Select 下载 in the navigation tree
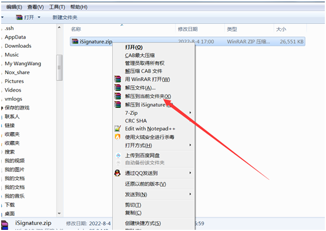 9,205
